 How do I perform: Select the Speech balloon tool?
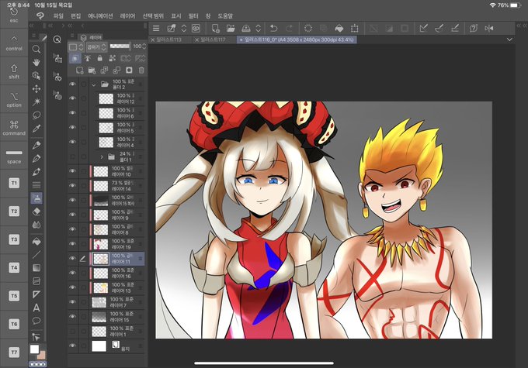click(36, 321)
